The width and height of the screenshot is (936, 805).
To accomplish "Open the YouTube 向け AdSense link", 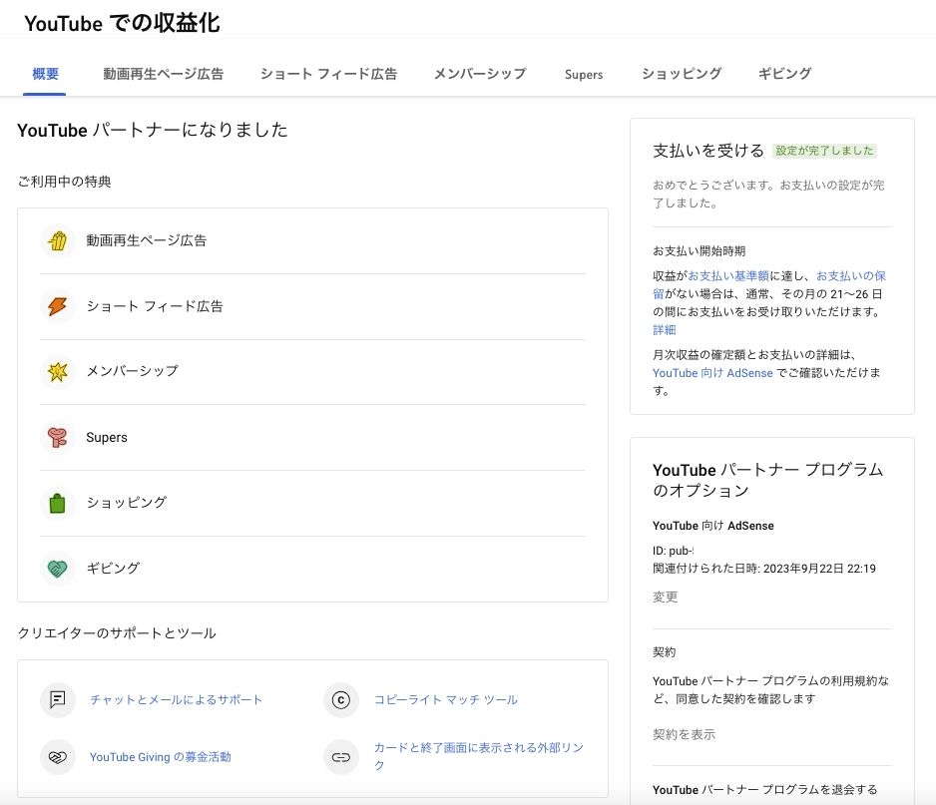I will coord(712,372).
